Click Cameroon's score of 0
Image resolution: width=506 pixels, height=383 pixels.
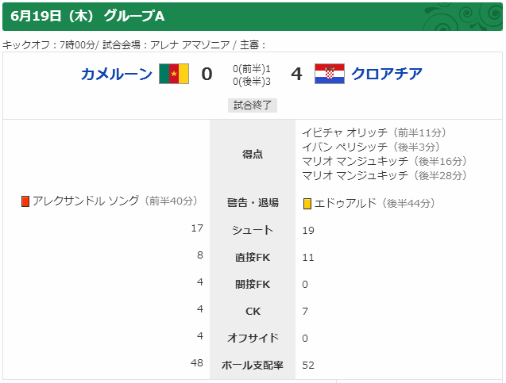click(x=207, y=74)
